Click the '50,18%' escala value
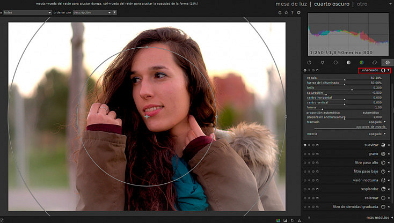Viewport: 394px width, 223px height. coord(376,78)
